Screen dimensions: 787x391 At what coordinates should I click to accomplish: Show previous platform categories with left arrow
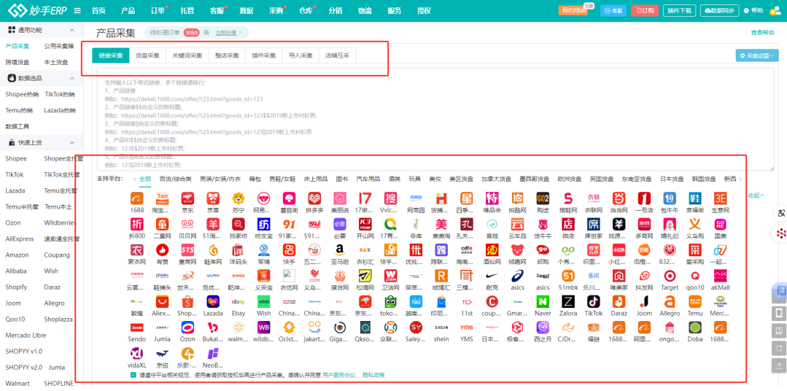pyautogui.click(x=134, y=179)
